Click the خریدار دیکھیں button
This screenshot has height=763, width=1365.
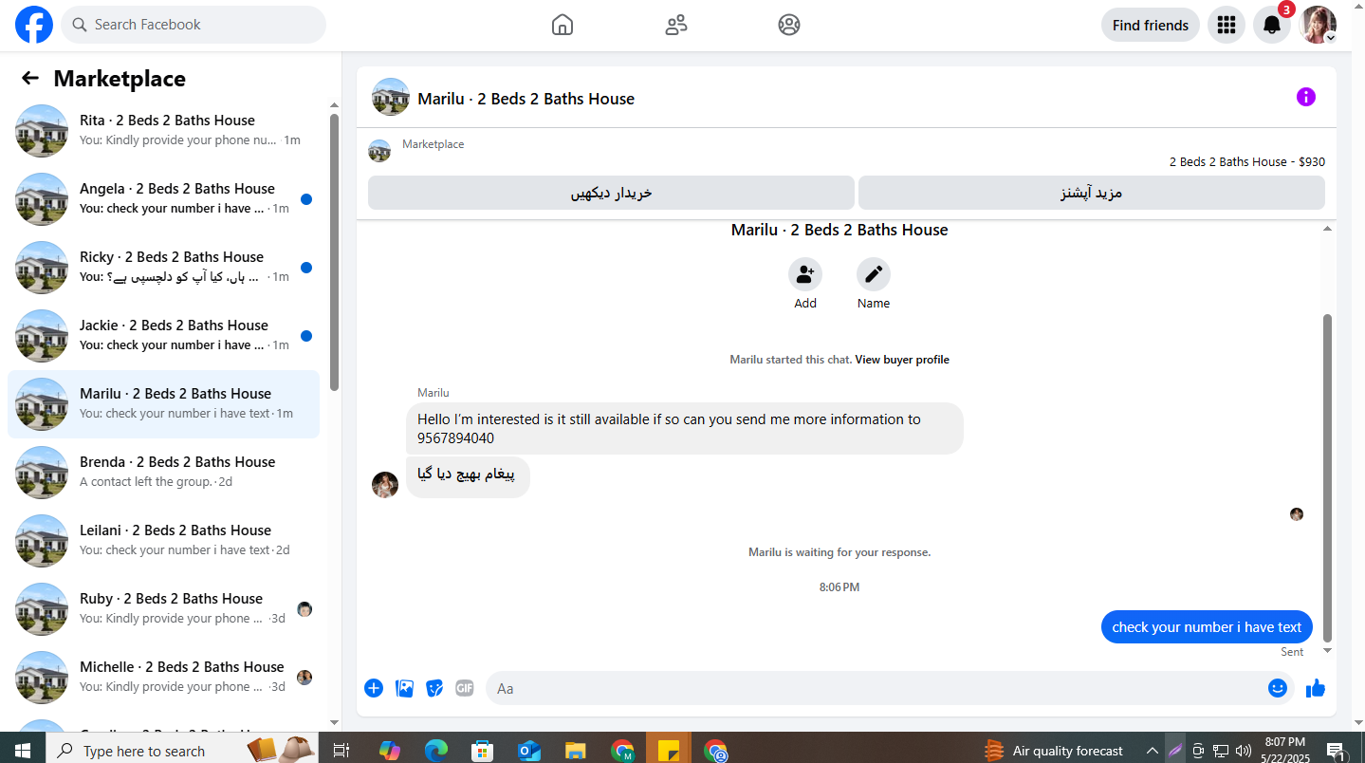tap(611, 193)
